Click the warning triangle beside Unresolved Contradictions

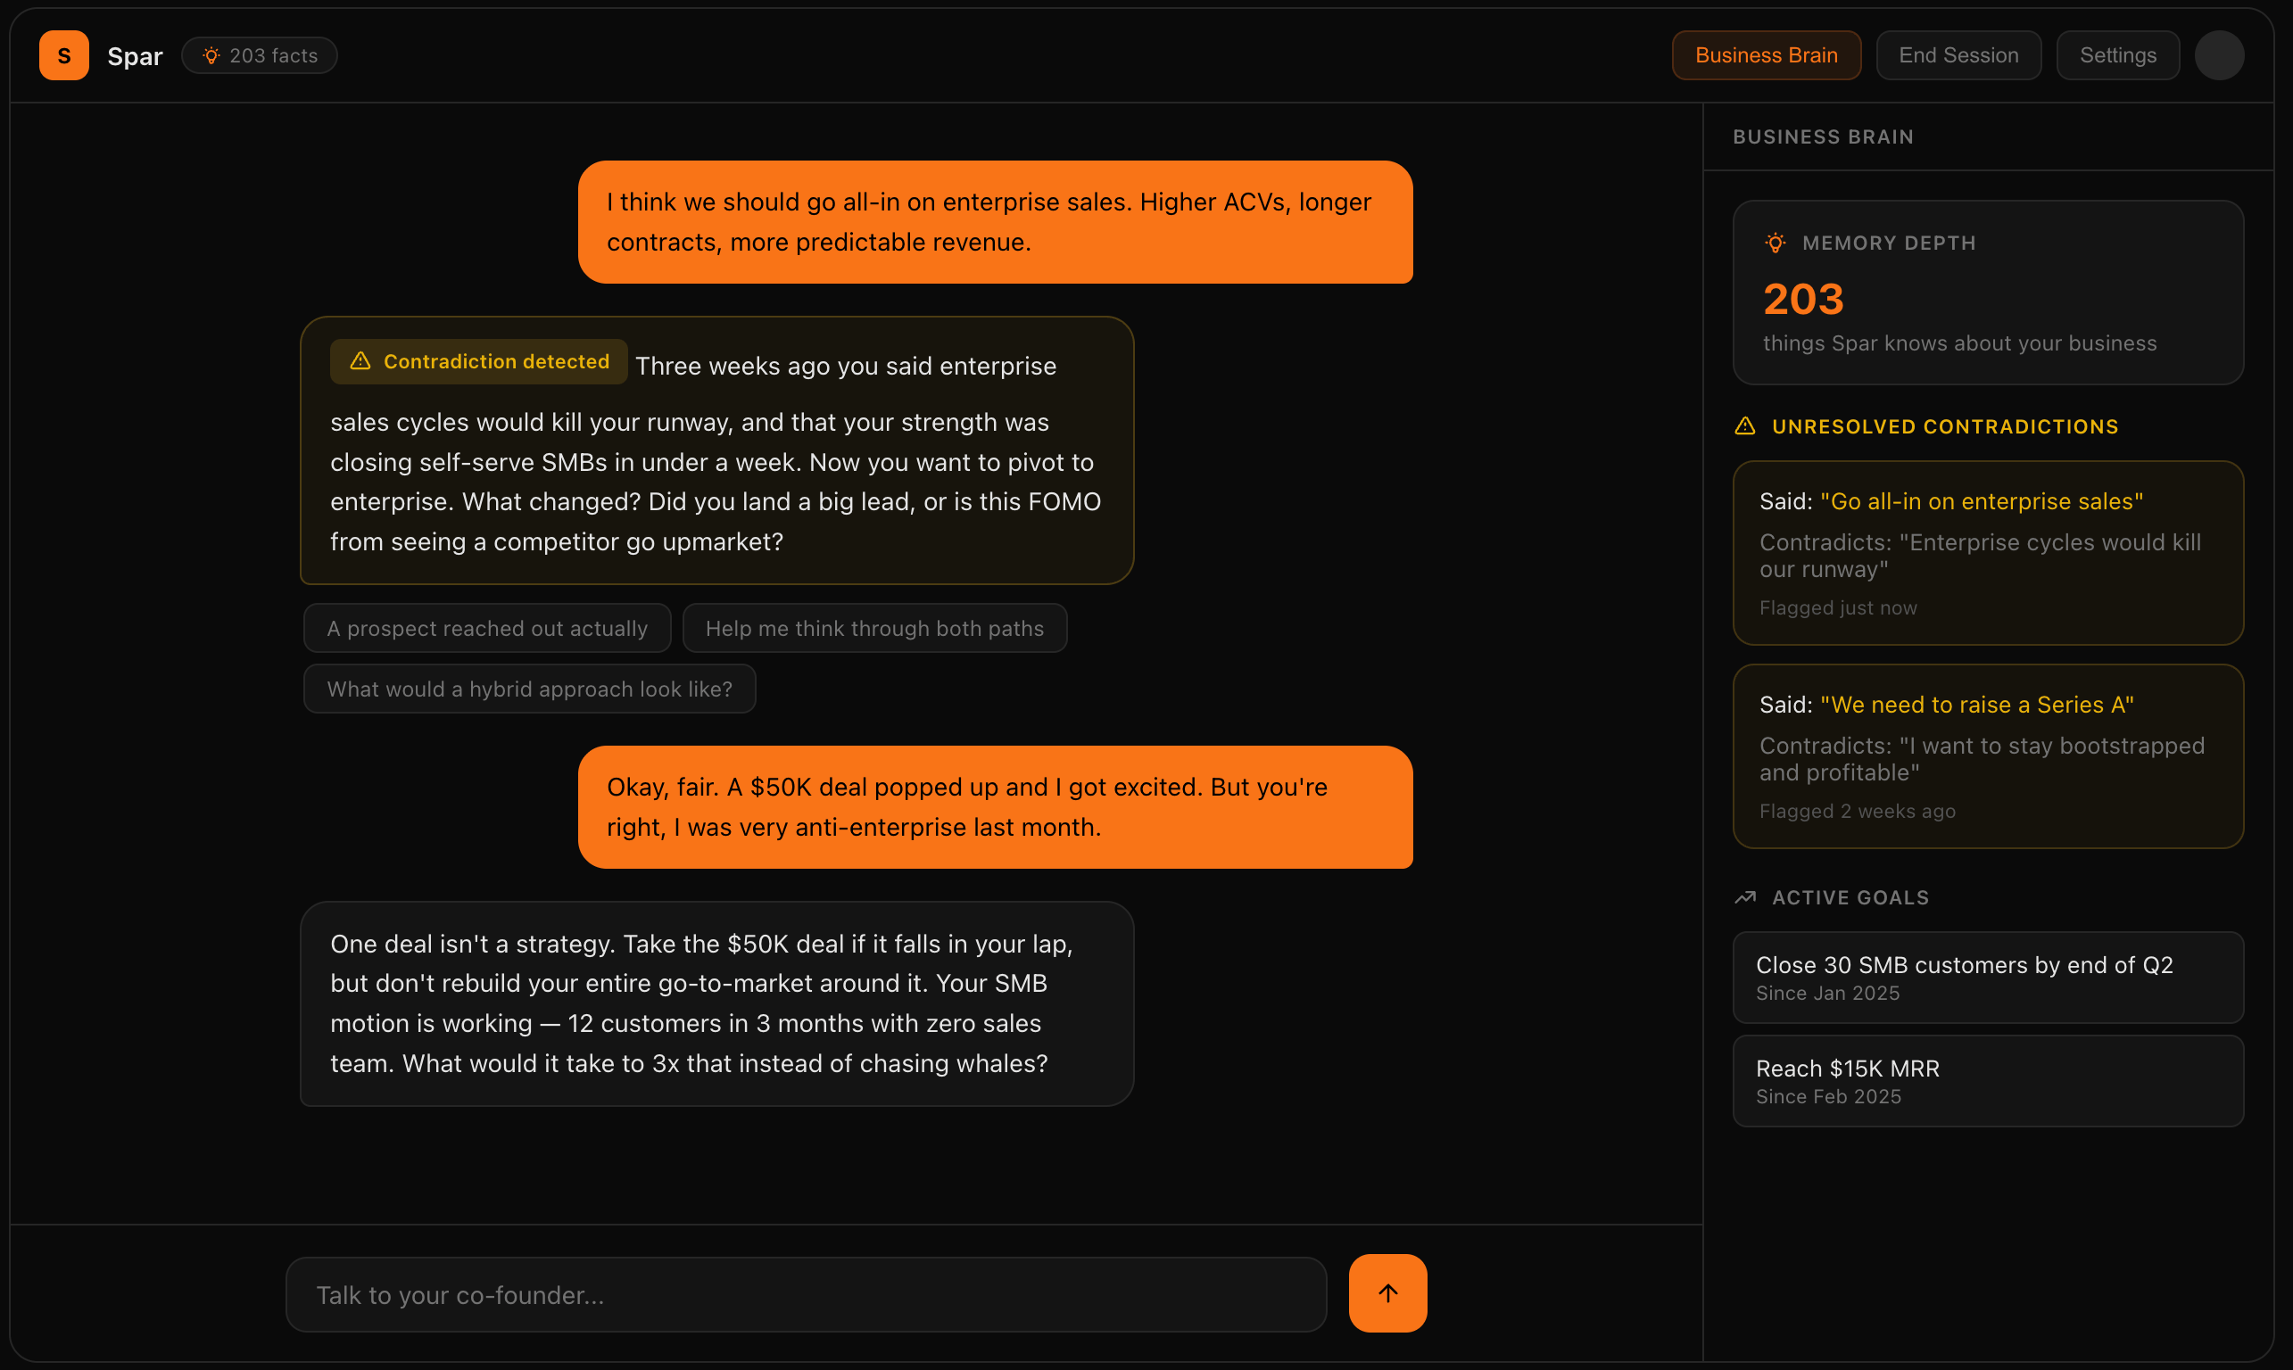[x=1744, y=425]
